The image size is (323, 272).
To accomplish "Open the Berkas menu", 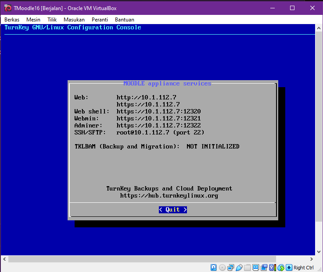I will [12, 20].
